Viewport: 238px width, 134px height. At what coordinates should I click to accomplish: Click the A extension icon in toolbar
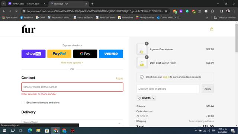pos(181,11)
